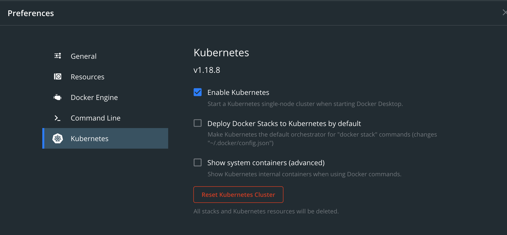507x235 pixels.
Task: Open the General preferences tab
Action: coord(84,56)
